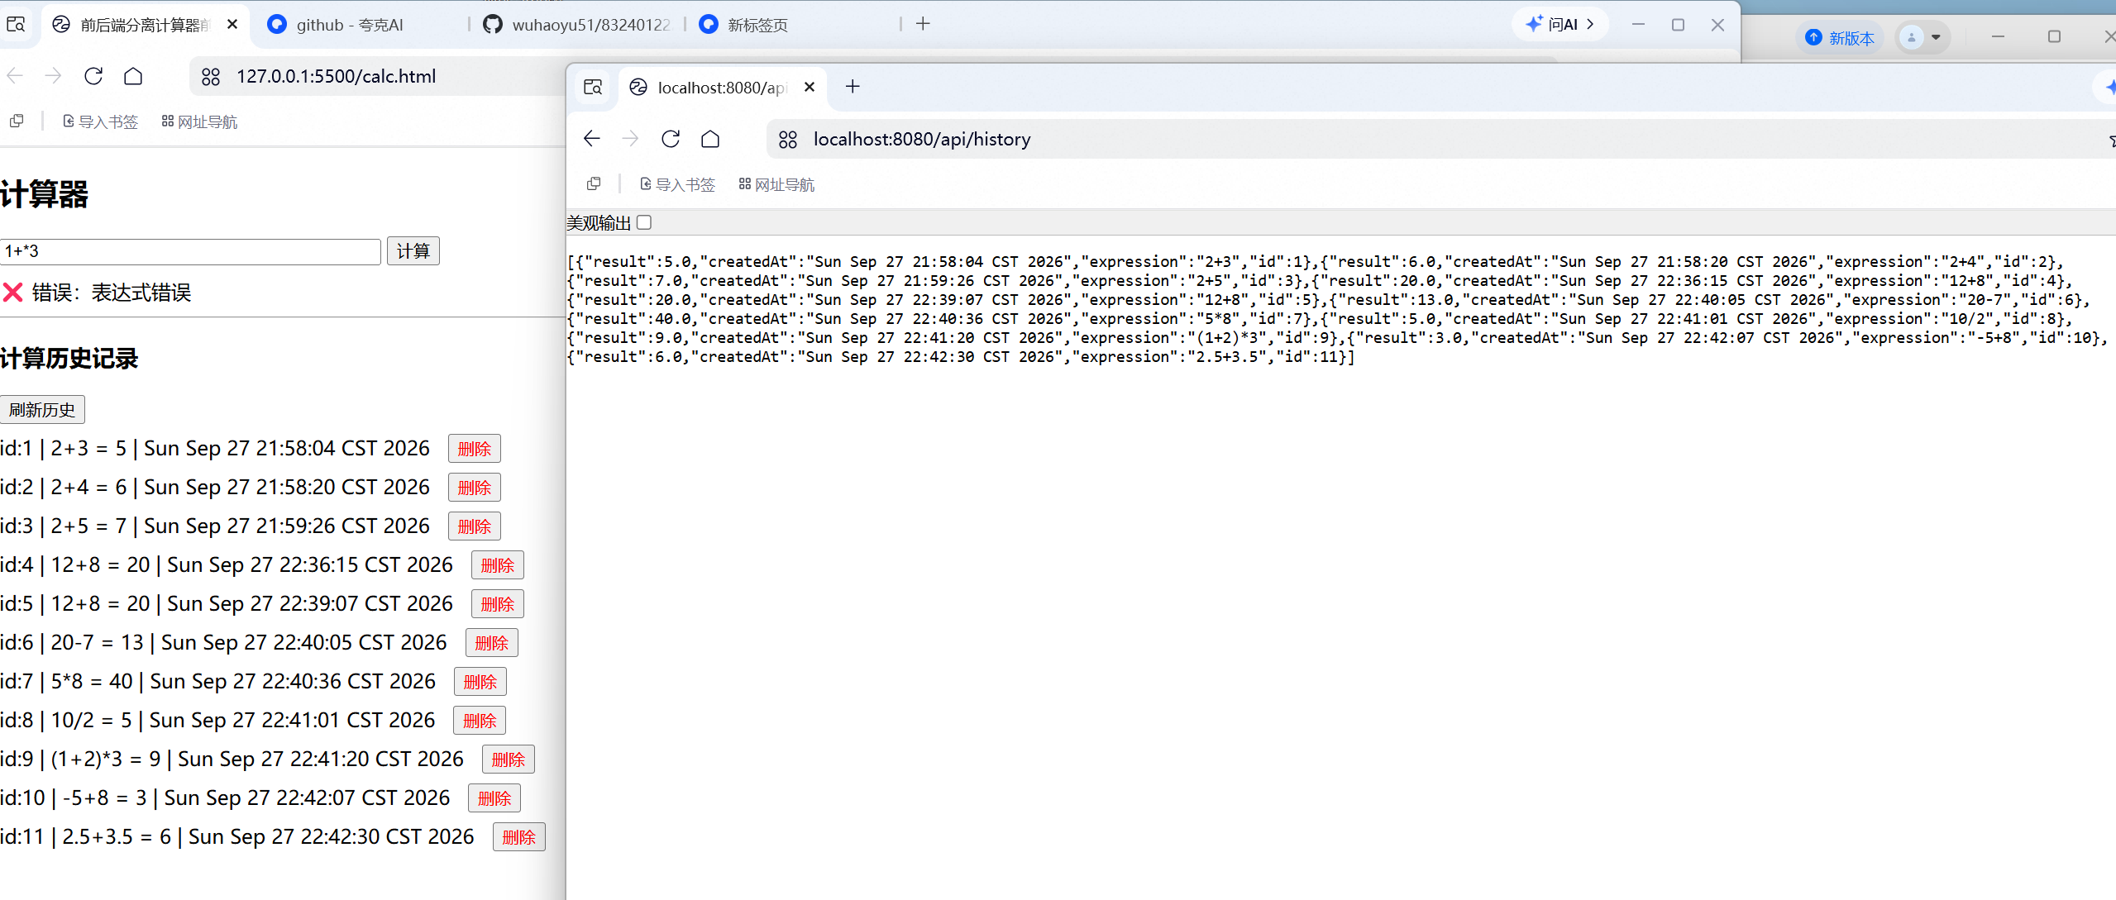The image size is (2116, 900).
Task: Open profile avatar dropdown in top right
Action: click(x=1922, y=37)
